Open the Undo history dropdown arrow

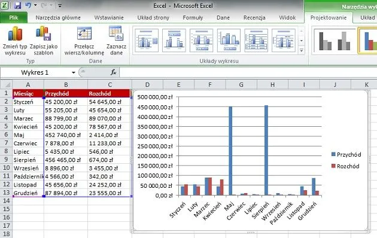(35, 5)
